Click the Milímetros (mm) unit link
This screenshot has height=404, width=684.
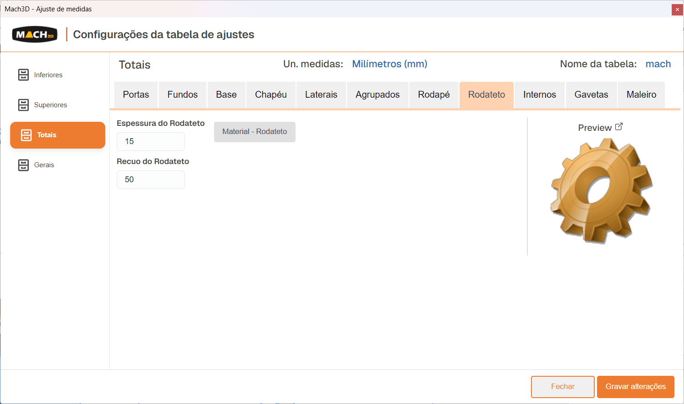click(390, 64)
